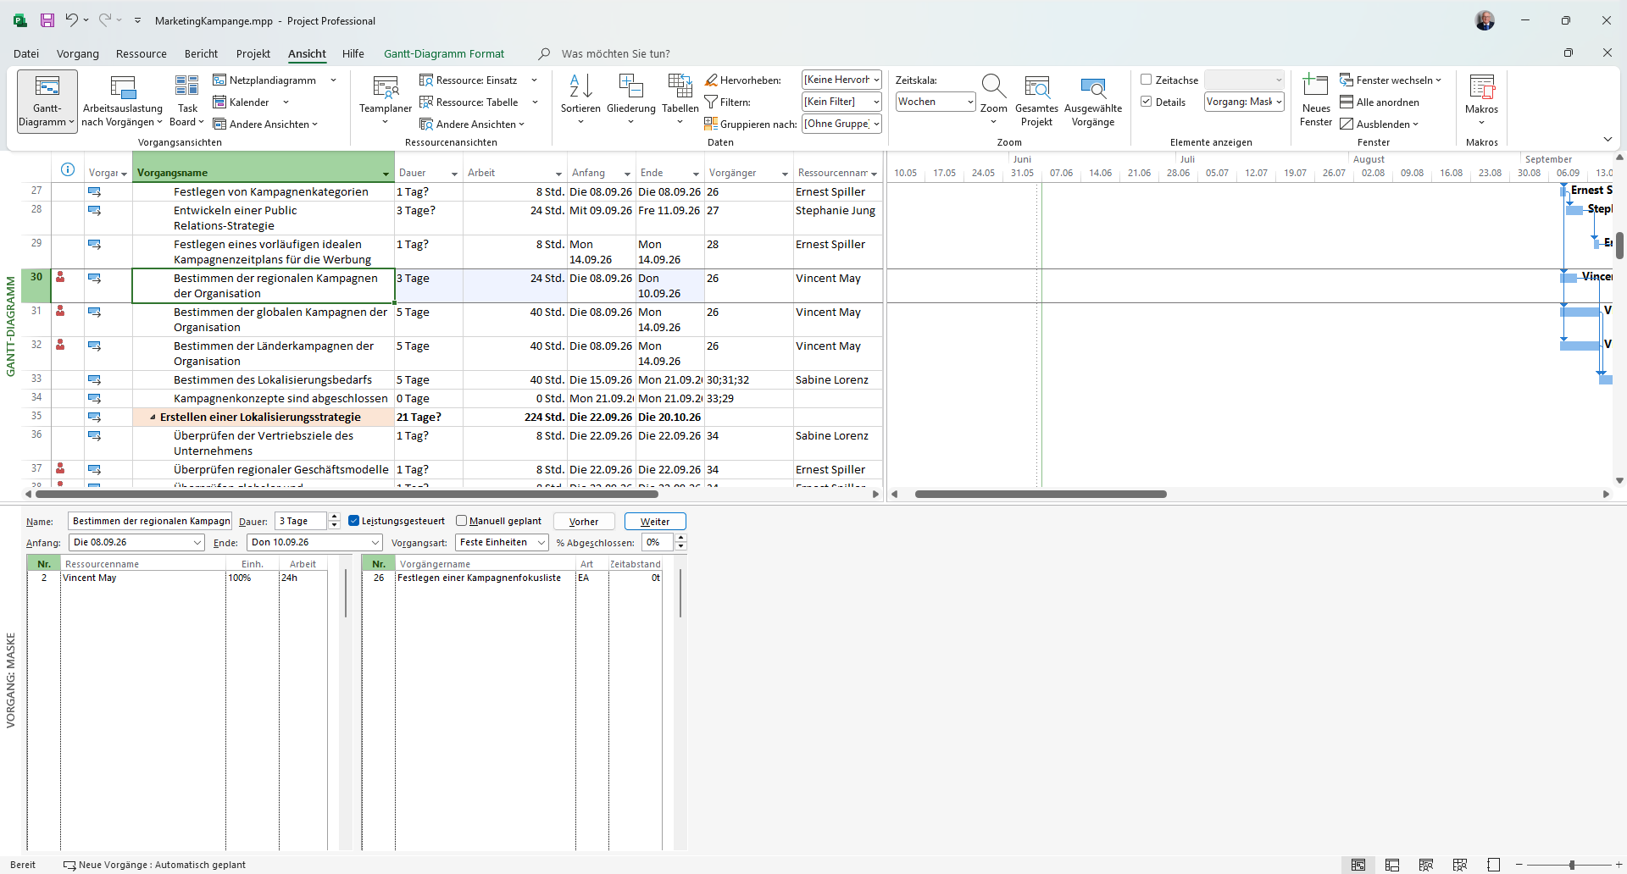The image size is (1627, 874).
Task: Check the Manuell geplant checkbox
Action: (462, 521)
